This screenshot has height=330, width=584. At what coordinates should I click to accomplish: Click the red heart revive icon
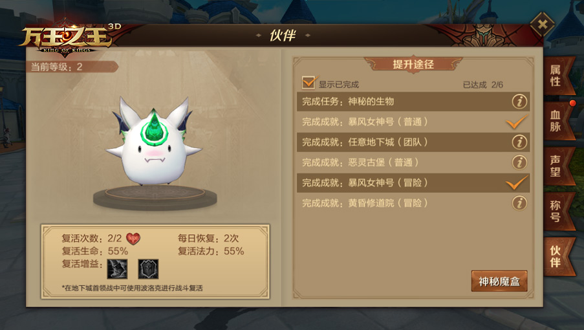[x=133, y=238]
